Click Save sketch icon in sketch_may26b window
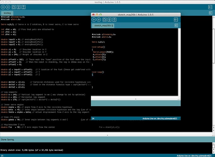The height and width of the screenshot is (157, 215). click(114, 19)
